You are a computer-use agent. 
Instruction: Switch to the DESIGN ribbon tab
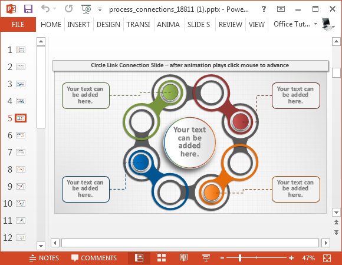click(108, 24)
